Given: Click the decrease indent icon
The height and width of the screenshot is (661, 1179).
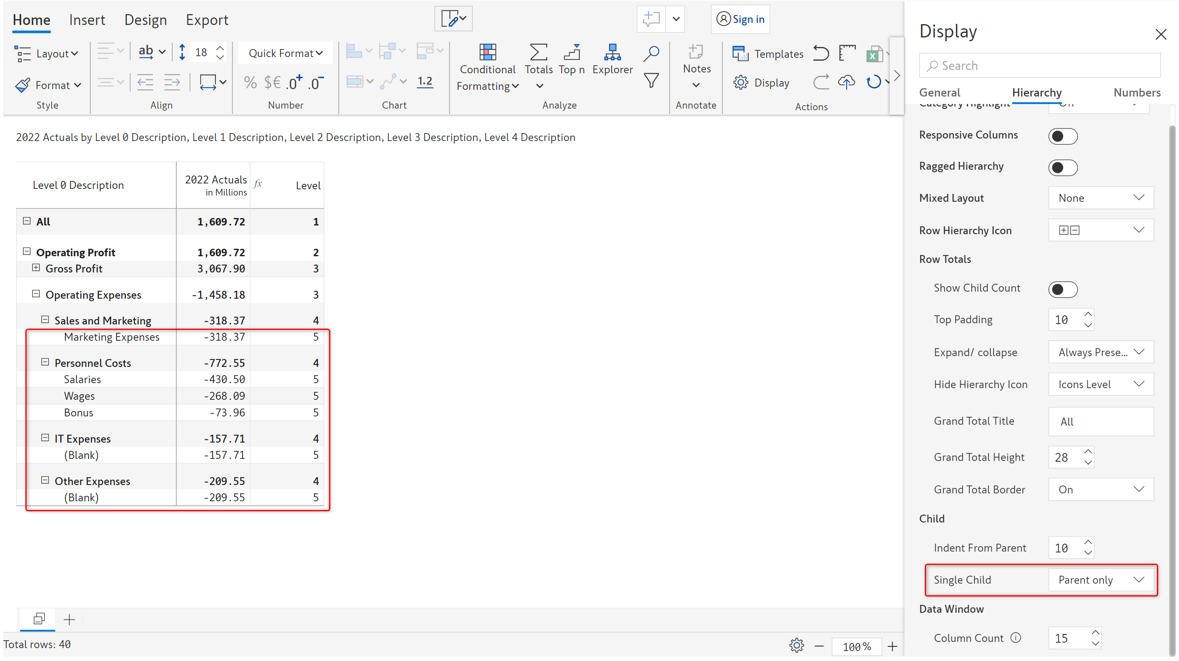Looking at the screenshot, I should tap(145, 82).
